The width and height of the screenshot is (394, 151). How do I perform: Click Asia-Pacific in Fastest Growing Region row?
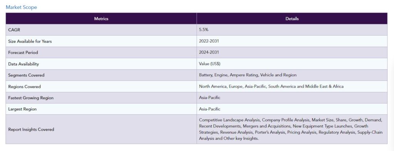210,98
